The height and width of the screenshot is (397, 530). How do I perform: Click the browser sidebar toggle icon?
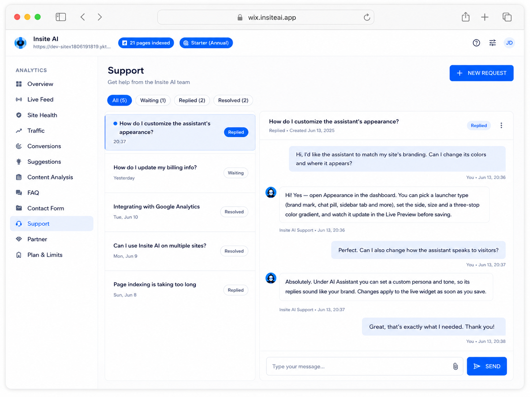[61, 17]
